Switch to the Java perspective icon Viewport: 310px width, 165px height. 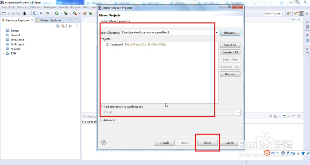[301, 13]
